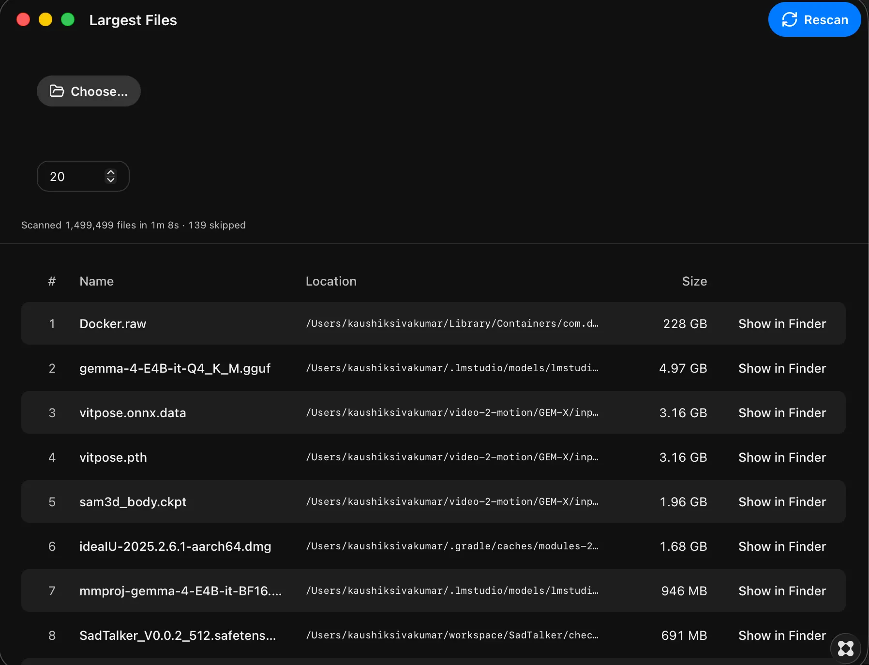Show gemma-4-E4B-it-Q4_K_M.gguf in Finder
Image resolution: width=869 pixels, height=665 pixels.
click(782, 368)
